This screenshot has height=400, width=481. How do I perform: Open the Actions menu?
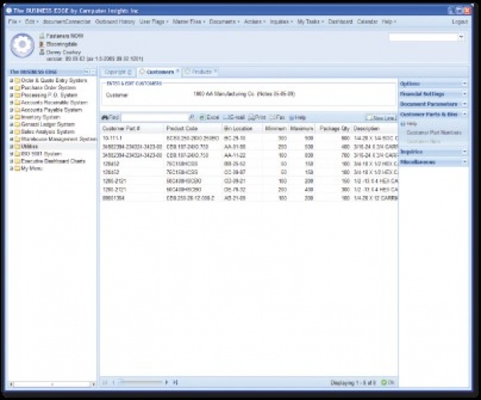pyautogui.click(x=255, y=22)
